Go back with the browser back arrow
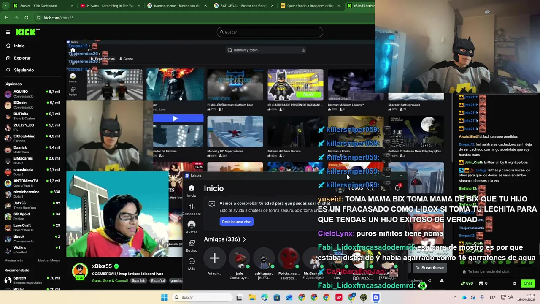 click(6, 18)
